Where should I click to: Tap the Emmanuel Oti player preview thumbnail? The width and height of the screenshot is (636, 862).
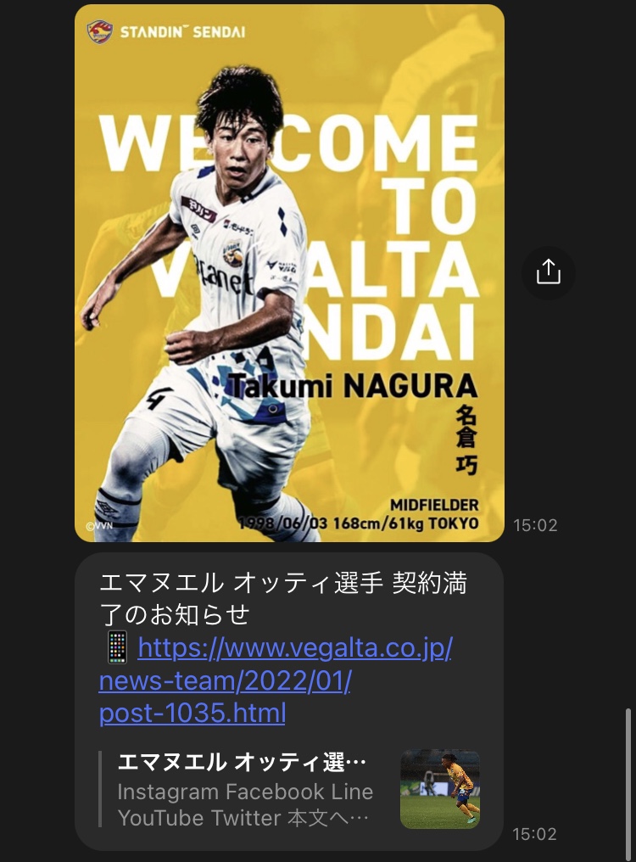440,789
